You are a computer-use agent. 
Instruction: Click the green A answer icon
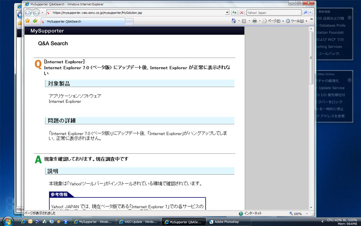coord(38,159)
